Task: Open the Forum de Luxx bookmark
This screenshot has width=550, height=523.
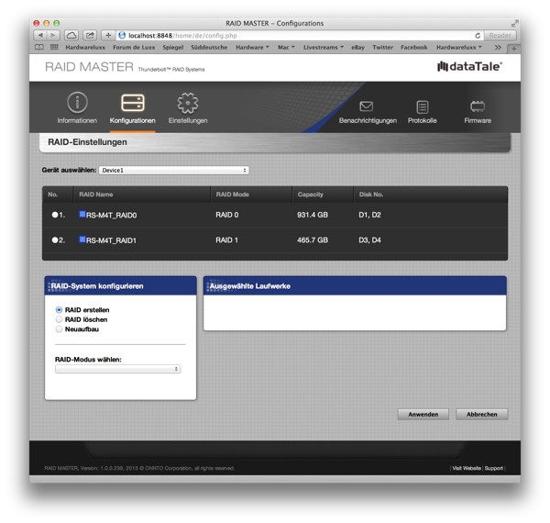Action: 134,47
